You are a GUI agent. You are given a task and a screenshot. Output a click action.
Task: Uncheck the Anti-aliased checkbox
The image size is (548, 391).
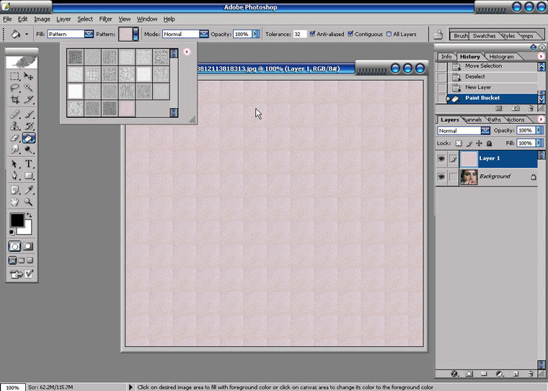(x=313, y=34)
